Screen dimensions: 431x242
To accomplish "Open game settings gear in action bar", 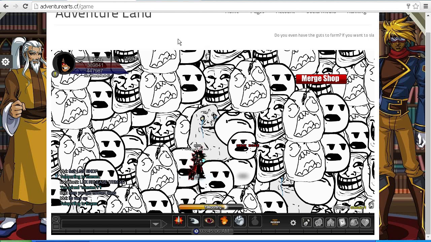I will (293, 223).
